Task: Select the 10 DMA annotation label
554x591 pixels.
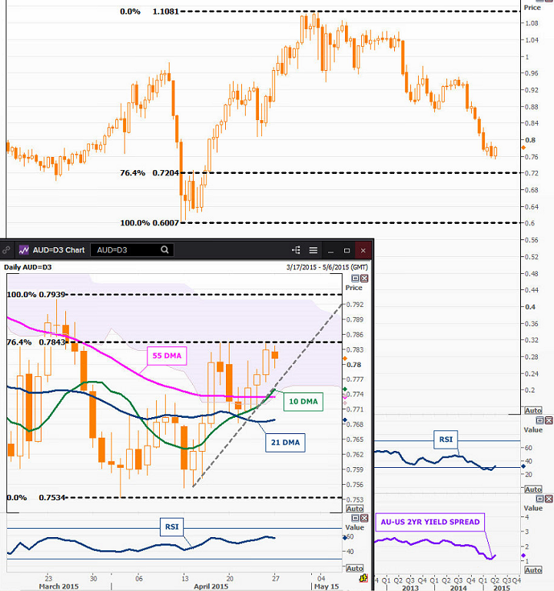Action: 304,402
